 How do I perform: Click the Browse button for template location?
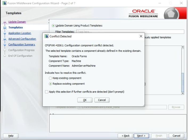[x=176, y=107]
